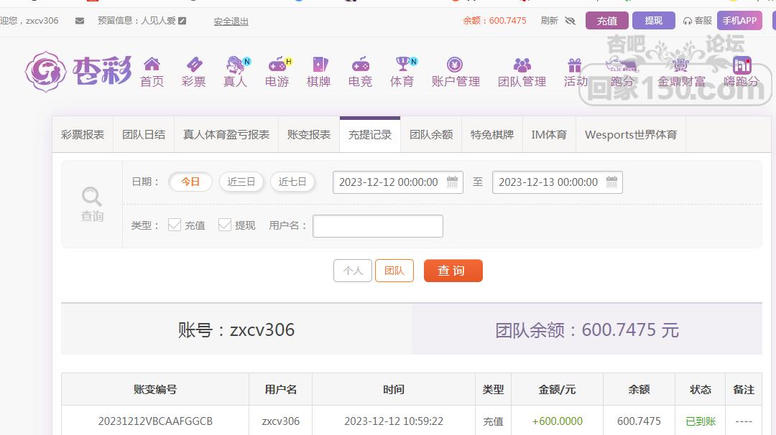Switch to the 团队日结 tab
The image size is (776, 435).
point(144,134)
